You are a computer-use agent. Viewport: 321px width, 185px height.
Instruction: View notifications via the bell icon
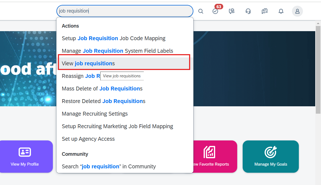281,11
